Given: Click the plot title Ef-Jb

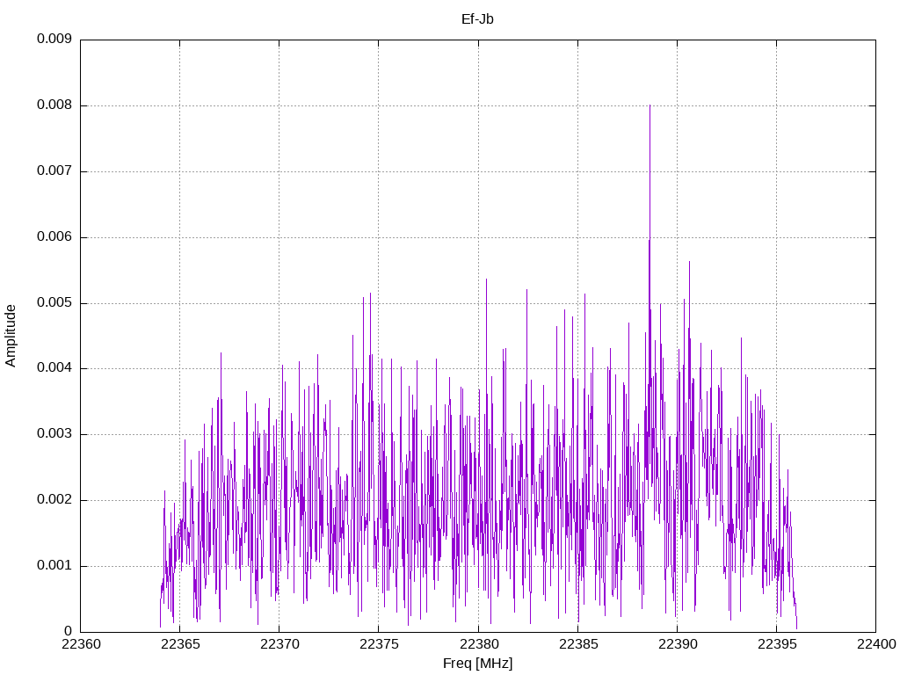Looking at the screenshot, I should tap(477, 19).
